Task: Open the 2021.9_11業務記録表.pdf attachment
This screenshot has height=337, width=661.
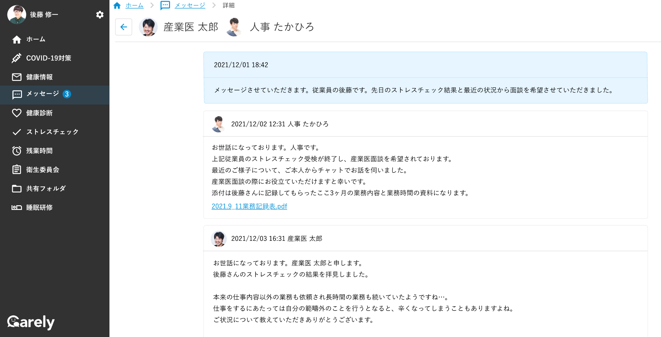Action: click(249, 206)
